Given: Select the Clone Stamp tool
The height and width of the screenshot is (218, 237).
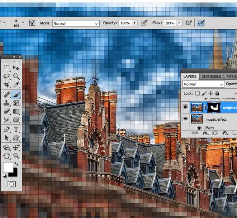Looking at the screenshot, I should tap(7, 103).
